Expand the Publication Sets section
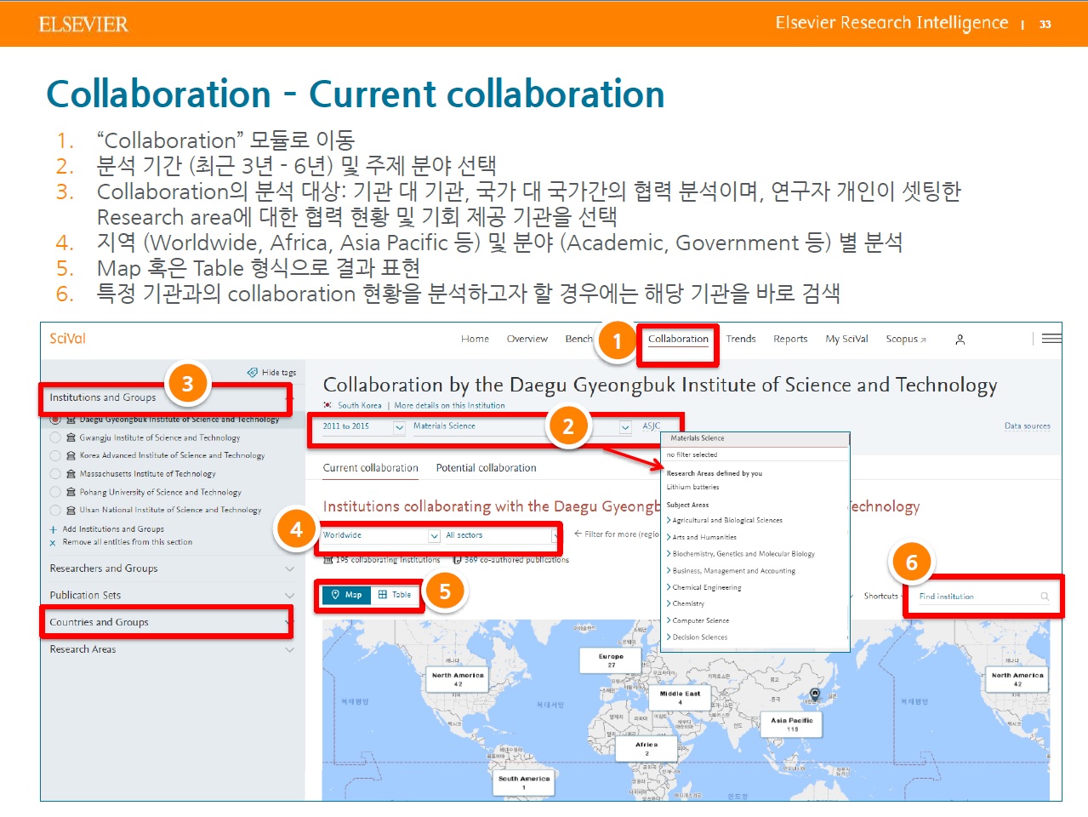 point(172,595)
